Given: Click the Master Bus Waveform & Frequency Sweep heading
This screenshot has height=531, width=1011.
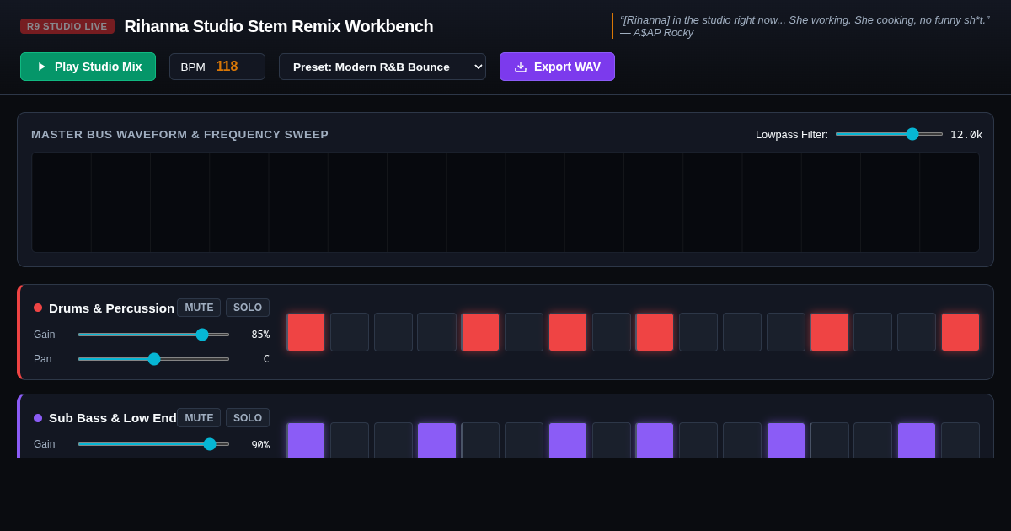Looking at the screenshot, I should (180, 134).
